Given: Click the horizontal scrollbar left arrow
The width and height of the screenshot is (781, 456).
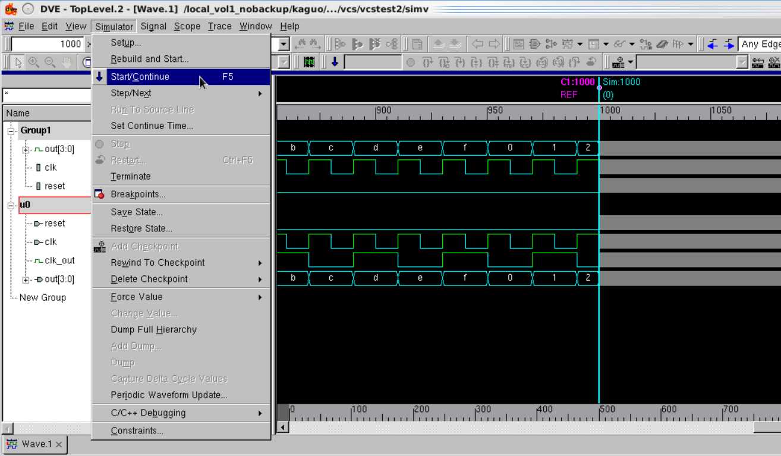Looking at the screenshot, I should pos(284,427).
